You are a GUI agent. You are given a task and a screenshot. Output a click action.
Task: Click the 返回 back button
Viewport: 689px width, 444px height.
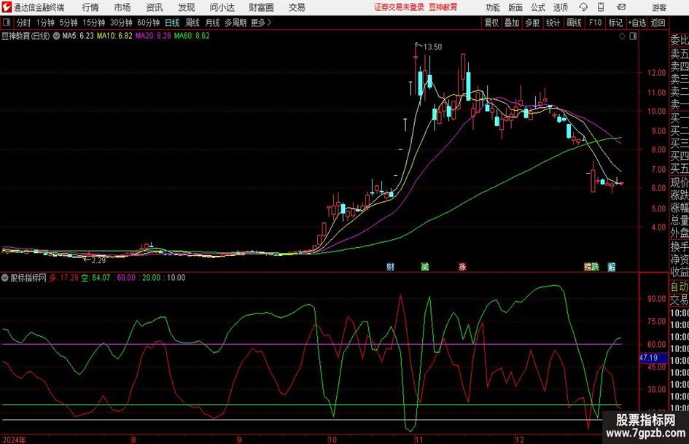pos(658,23)
